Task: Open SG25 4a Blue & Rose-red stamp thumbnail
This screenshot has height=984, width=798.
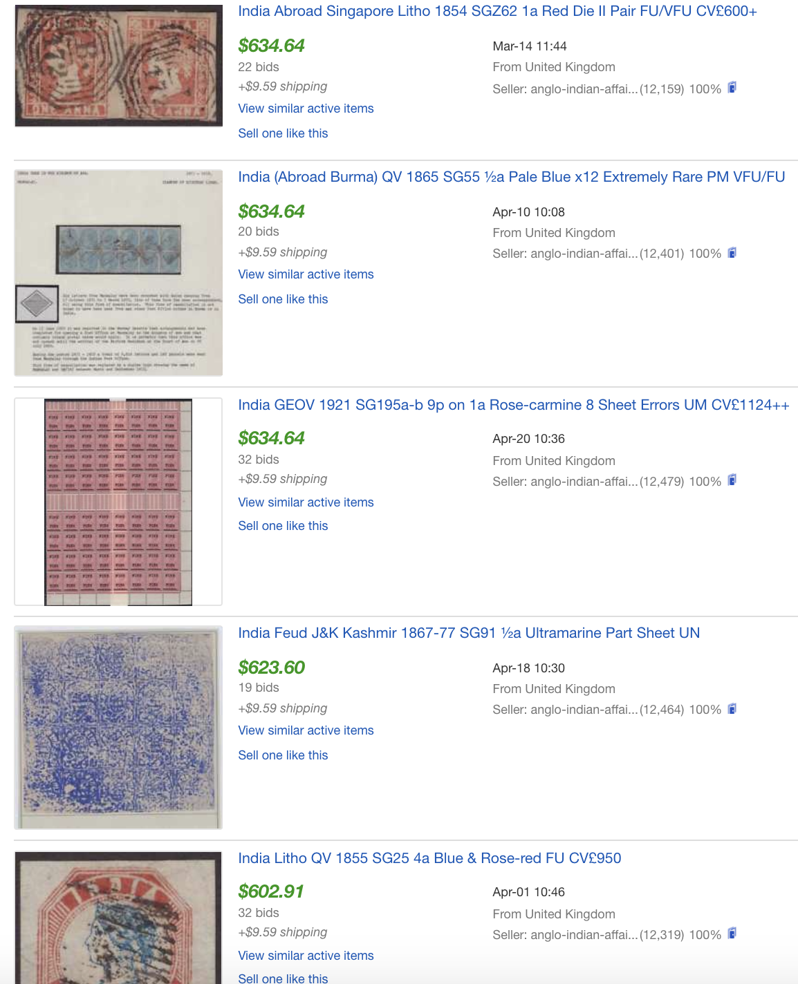Action: [x=118, y=918]
